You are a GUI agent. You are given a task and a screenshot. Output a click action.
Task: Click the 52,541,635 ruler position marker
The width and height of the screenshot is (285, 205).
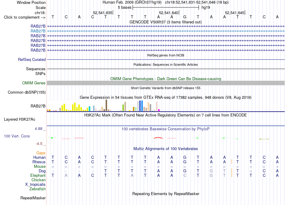(103, 13)
